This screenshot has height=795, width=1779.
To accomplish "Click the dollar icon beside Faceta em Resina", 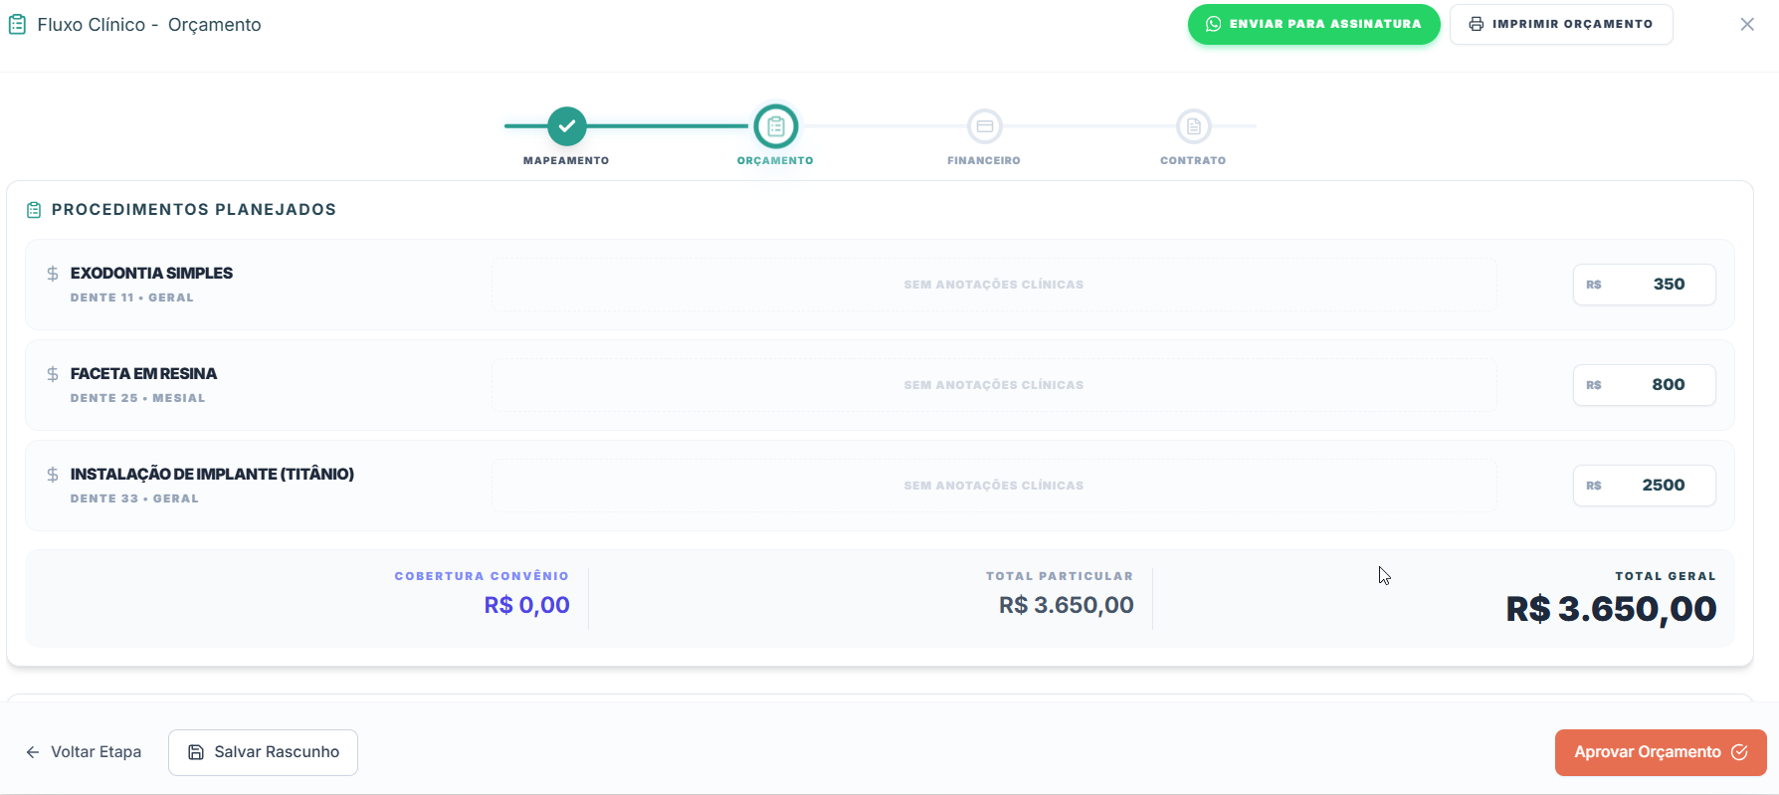I will [53, 374].
